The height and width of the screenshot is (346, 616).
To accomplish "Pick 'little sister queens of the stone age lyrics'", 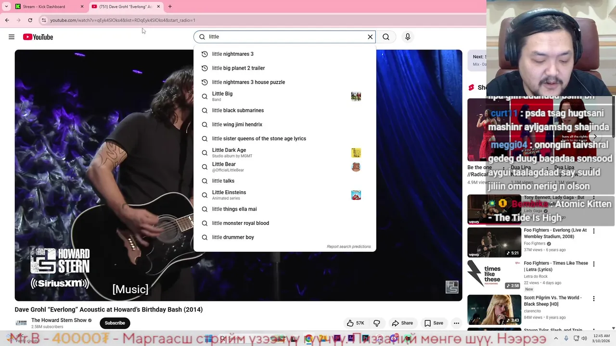I will click(284, 138).
